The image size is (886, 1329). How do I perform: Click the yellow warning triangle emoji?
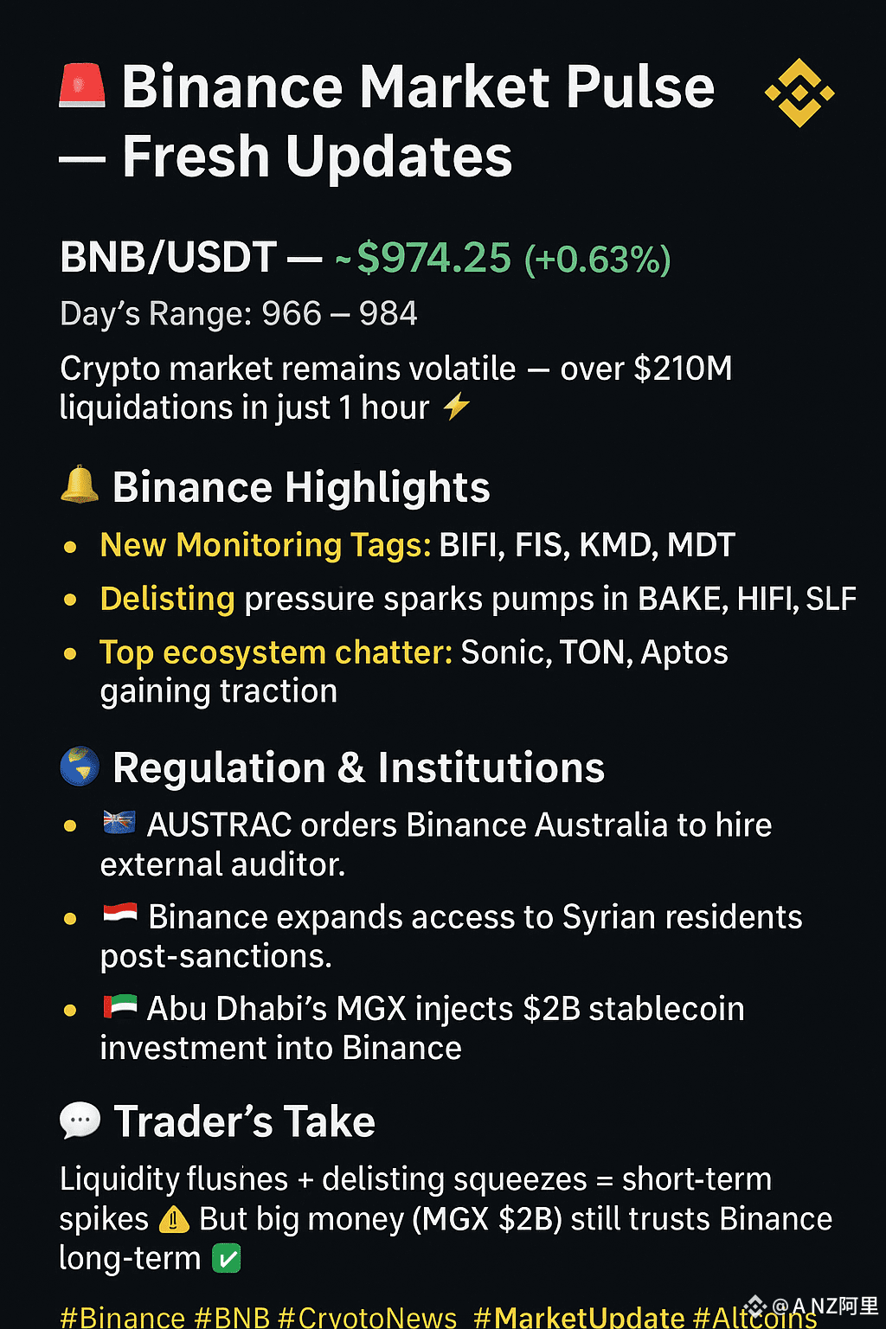(174, 1219)
